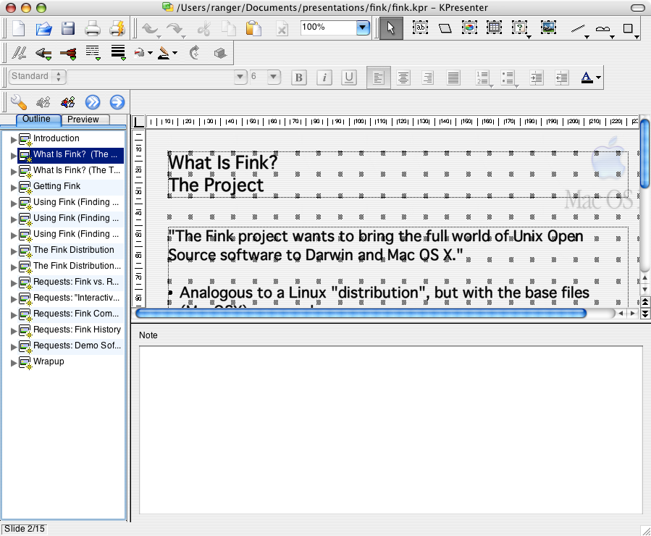
Task: Click the insert table tool icon
Action: 494,28
